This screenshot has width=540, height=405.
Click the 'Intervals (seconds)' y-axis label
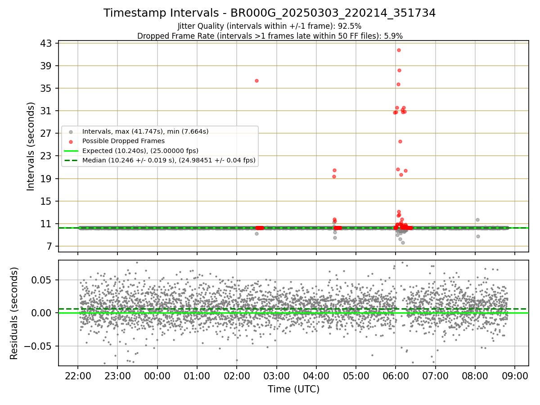tap(31, 146)
